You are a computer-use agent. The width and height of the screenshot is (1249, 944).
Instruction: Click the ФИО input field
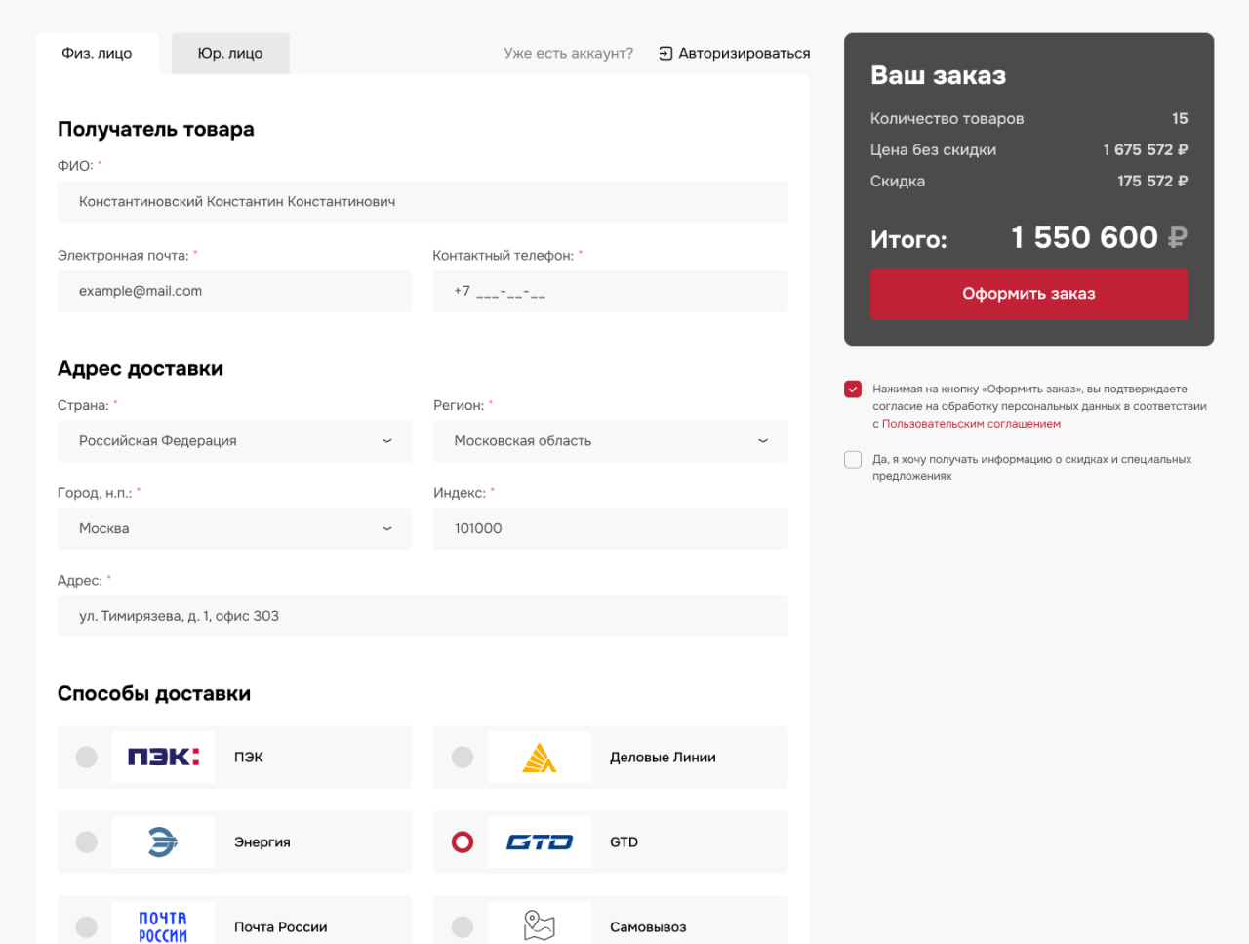click(x=423, y=202)
